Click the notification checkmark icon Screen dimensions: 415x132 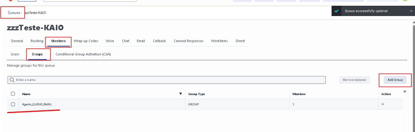(x=336, y=11)
